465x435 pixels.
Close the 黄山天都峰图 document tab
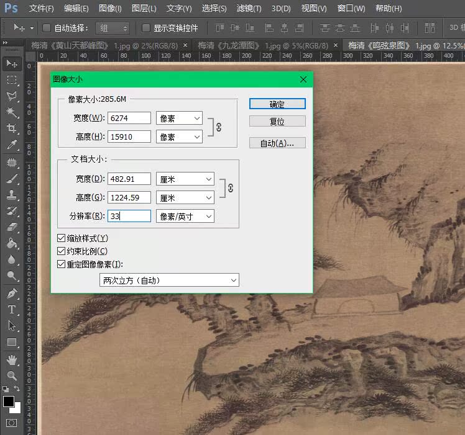[185, 45]
